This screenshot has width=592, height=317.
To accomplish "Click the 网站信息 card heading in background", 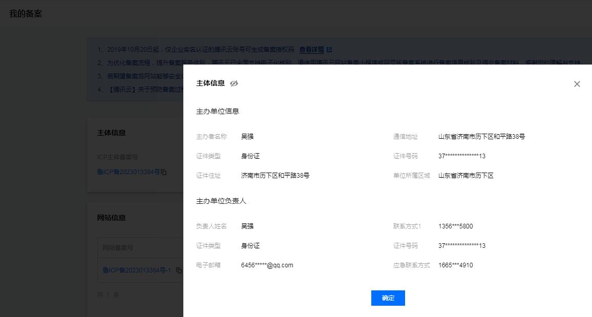I will [111, 218].
